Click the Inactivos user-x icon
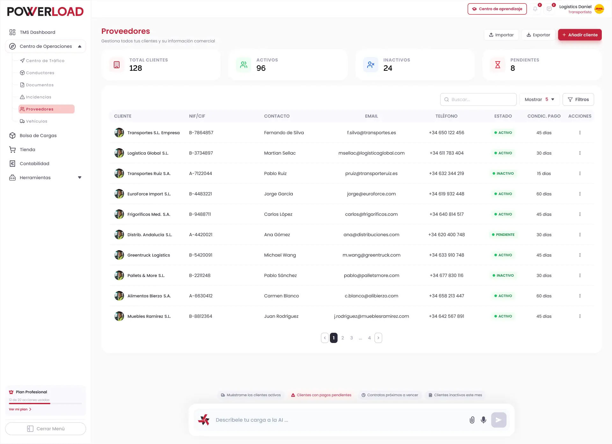 coord(371,65)
